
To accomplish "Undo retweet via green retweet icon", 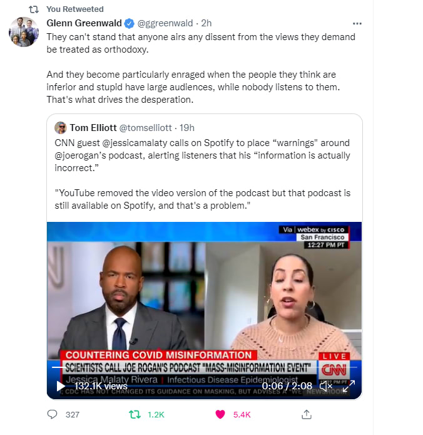I will 135,414.
